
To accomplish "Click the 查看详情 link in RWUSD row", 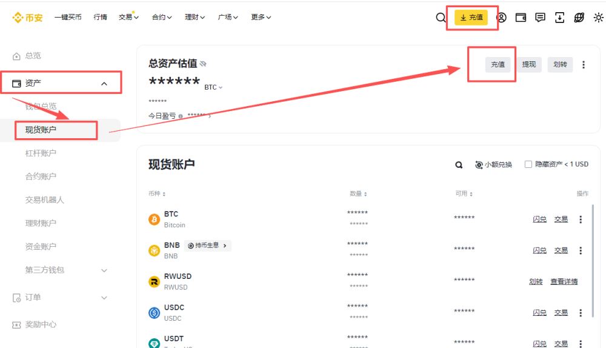I will coord(564,281).
